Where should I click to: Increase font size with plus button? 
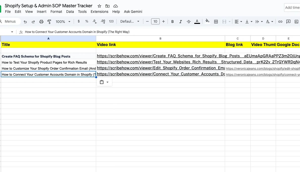pyautogui.click(x=163, y=22)
